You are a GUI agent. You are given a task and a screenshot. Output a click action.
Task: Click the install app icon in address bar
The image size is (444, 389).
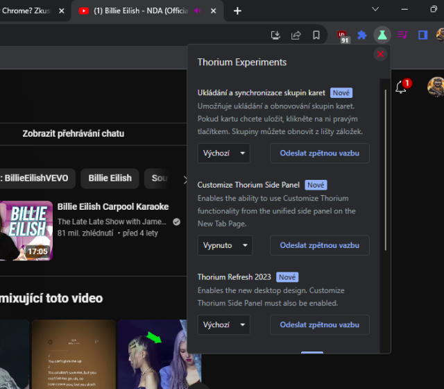tap(276, 35)
